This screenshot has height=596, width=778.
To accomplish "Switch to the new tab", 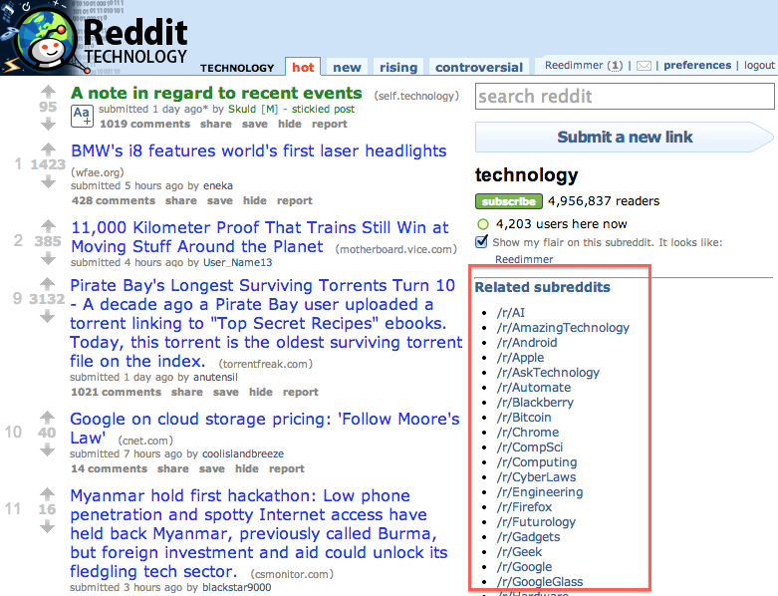I will tap(347, 67).
